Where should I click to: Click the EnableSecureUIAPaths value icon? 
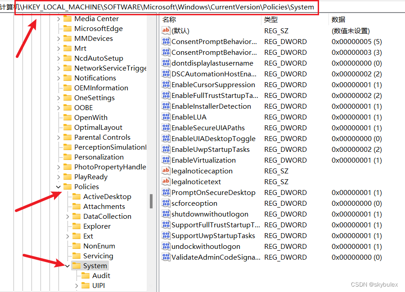click(166, 128)
